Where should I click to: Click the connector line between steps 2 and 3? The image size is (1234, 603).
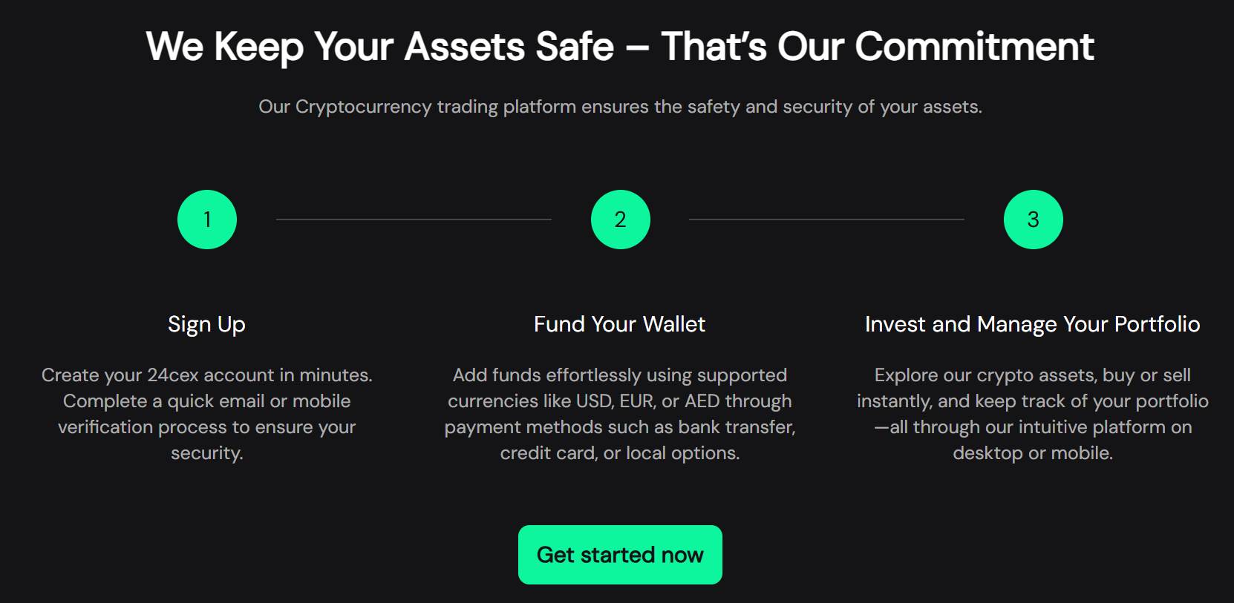tap(826, 218)
